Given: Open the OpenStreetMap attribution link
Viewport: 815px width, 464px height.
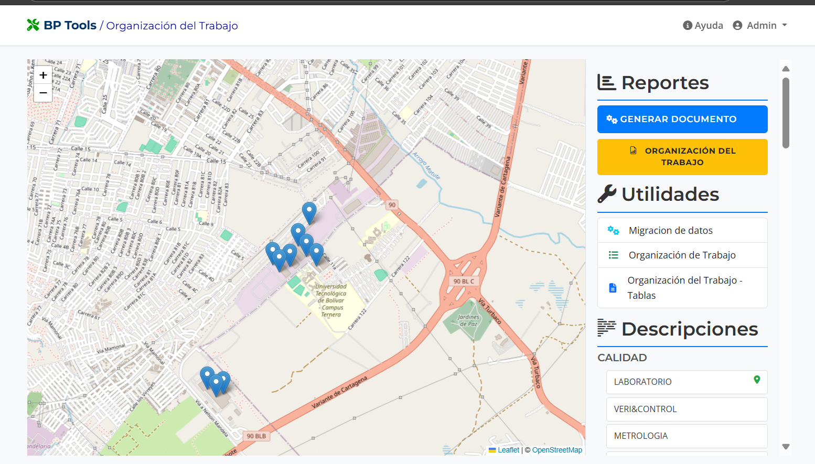Looking at the screenshot, I should (557, 450).
